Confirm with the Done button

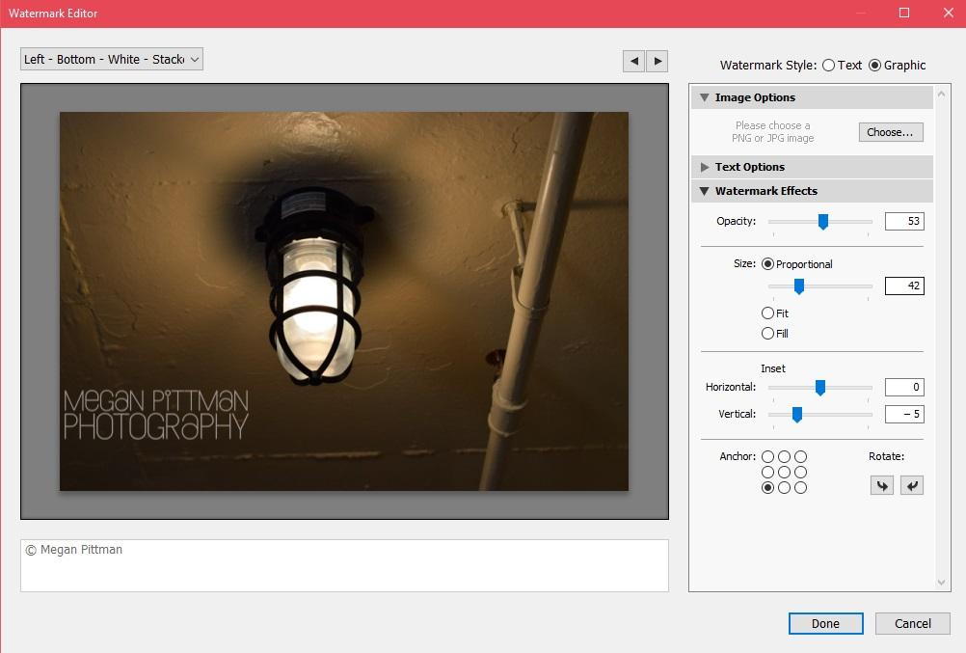tap(825, 623)
